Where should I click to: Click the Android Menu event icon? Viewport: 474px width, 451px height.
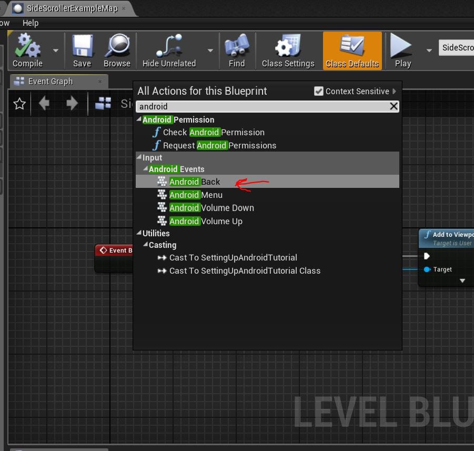tap(163, 195)
